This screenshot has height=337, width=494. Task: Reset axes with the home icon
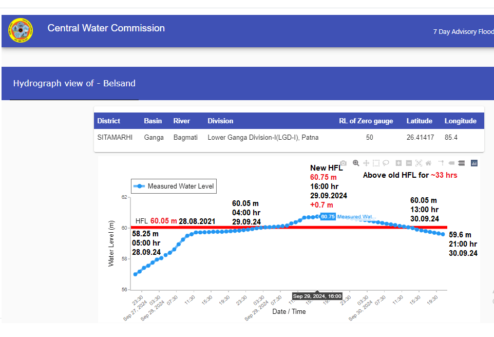[428, 163]
